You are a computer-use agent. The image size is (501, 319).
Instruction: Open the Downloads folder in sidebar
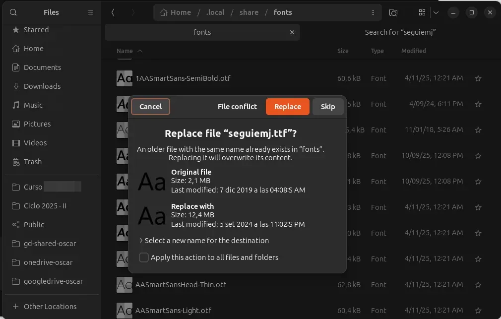pyautogui.click(x=42, y=86)
